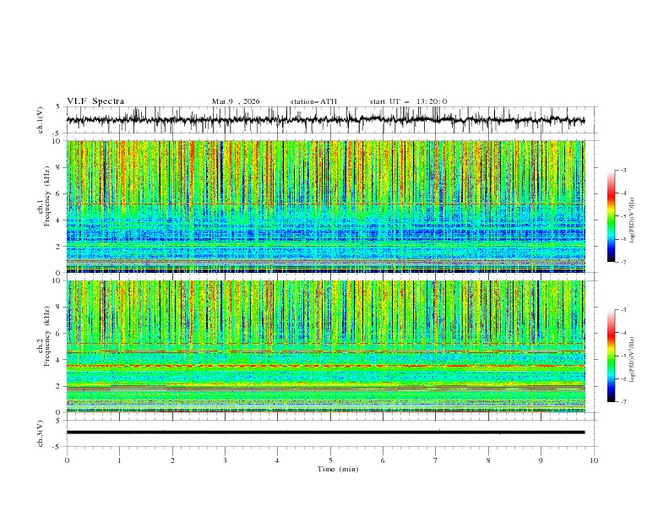
Task: Click time axis tick label '5'
Action: click(x=330, y=460)
